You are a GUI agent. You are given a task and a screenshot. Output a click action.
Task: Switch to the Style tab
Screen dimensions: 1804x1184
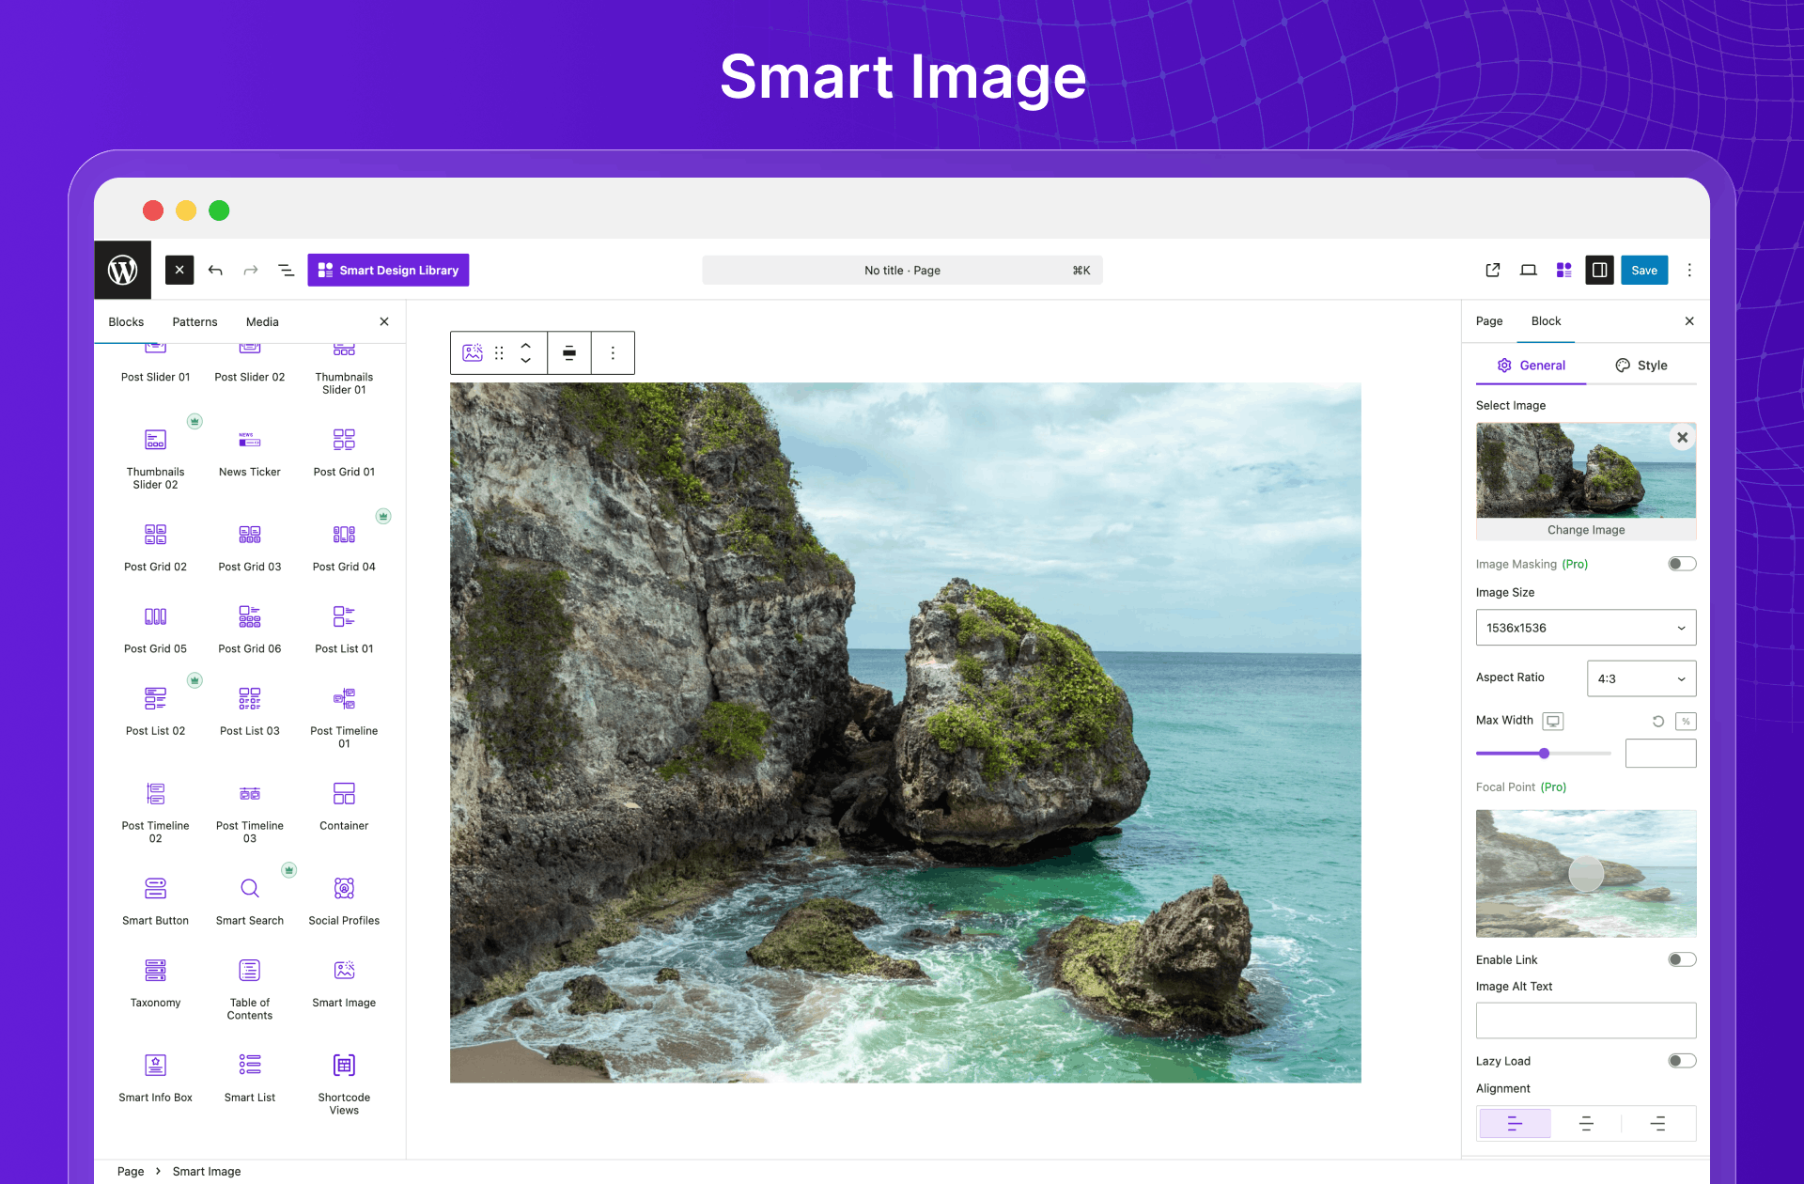tap(1641, 366)
